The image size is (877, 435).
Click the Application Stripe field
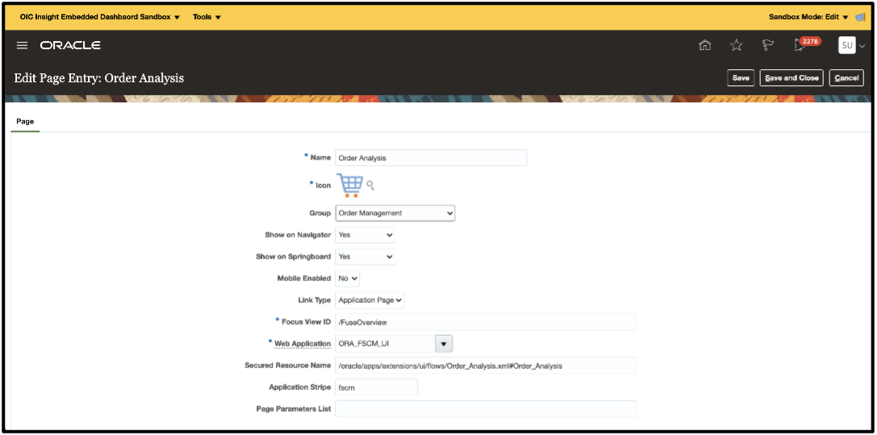(x=377, y=387)
